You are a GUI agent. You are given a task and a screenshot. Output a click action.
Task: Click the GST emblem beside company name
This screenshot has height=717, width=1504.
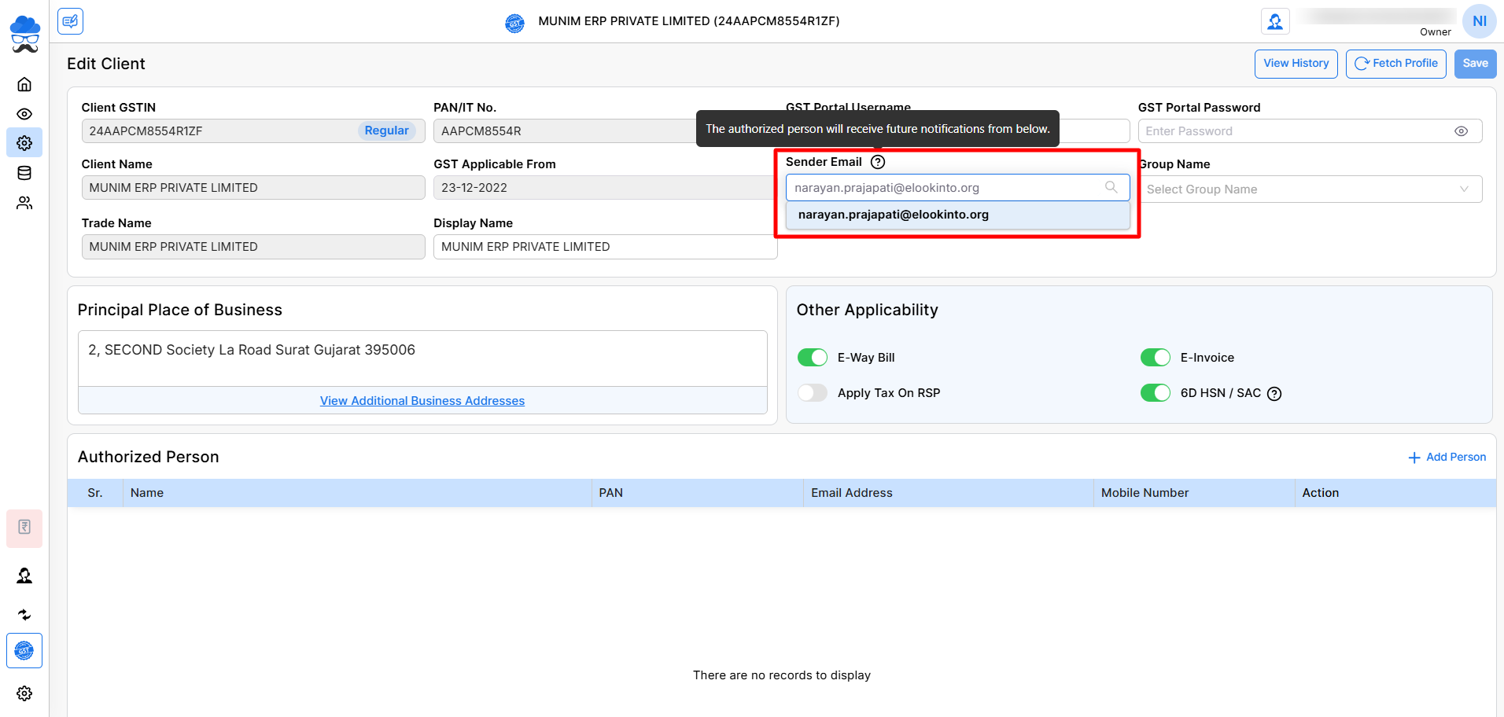click(x=514, y=23)
